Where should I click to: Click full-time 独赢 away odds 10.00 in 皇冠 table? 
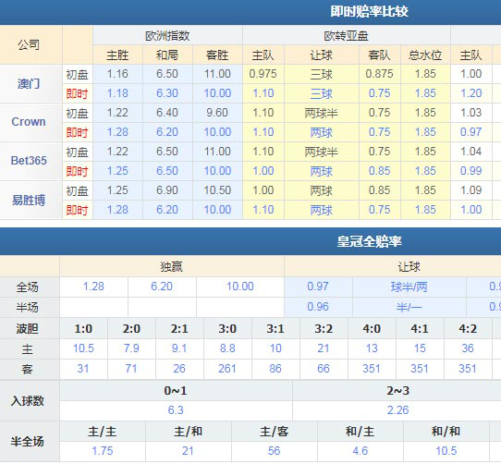click(x=240, y=287)
